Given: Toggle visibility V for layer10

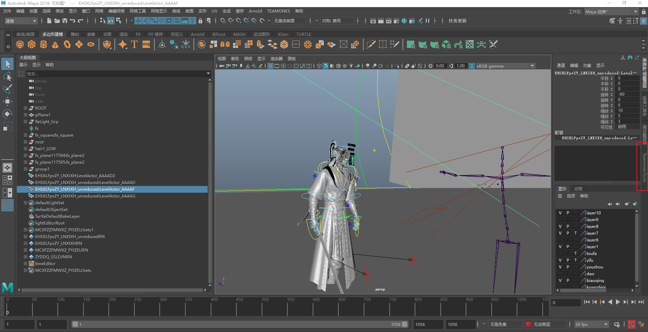Looking at the screenshot, I should (560, 213).
